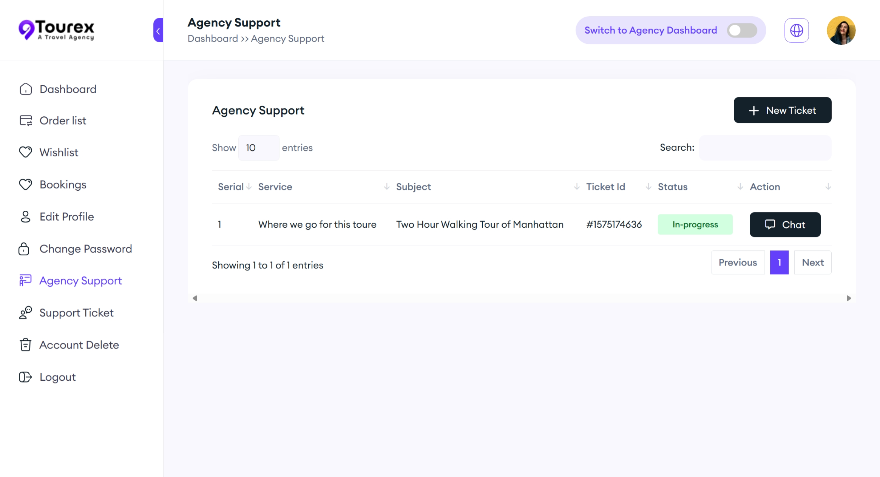Open Chat for Manhattan tour ticket
Screen dimensions: 880x477
click(x=785, y=225)
